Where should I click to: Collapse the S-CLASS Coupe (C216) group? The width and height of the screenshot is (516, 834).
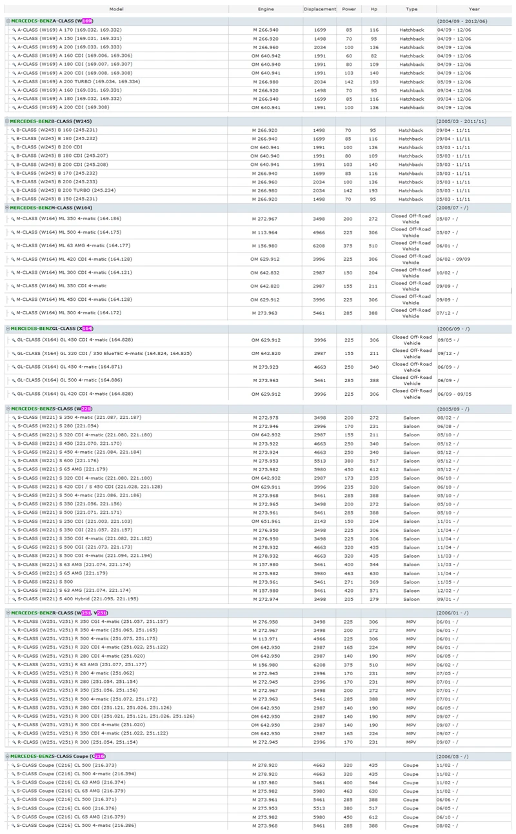point(8,755)
